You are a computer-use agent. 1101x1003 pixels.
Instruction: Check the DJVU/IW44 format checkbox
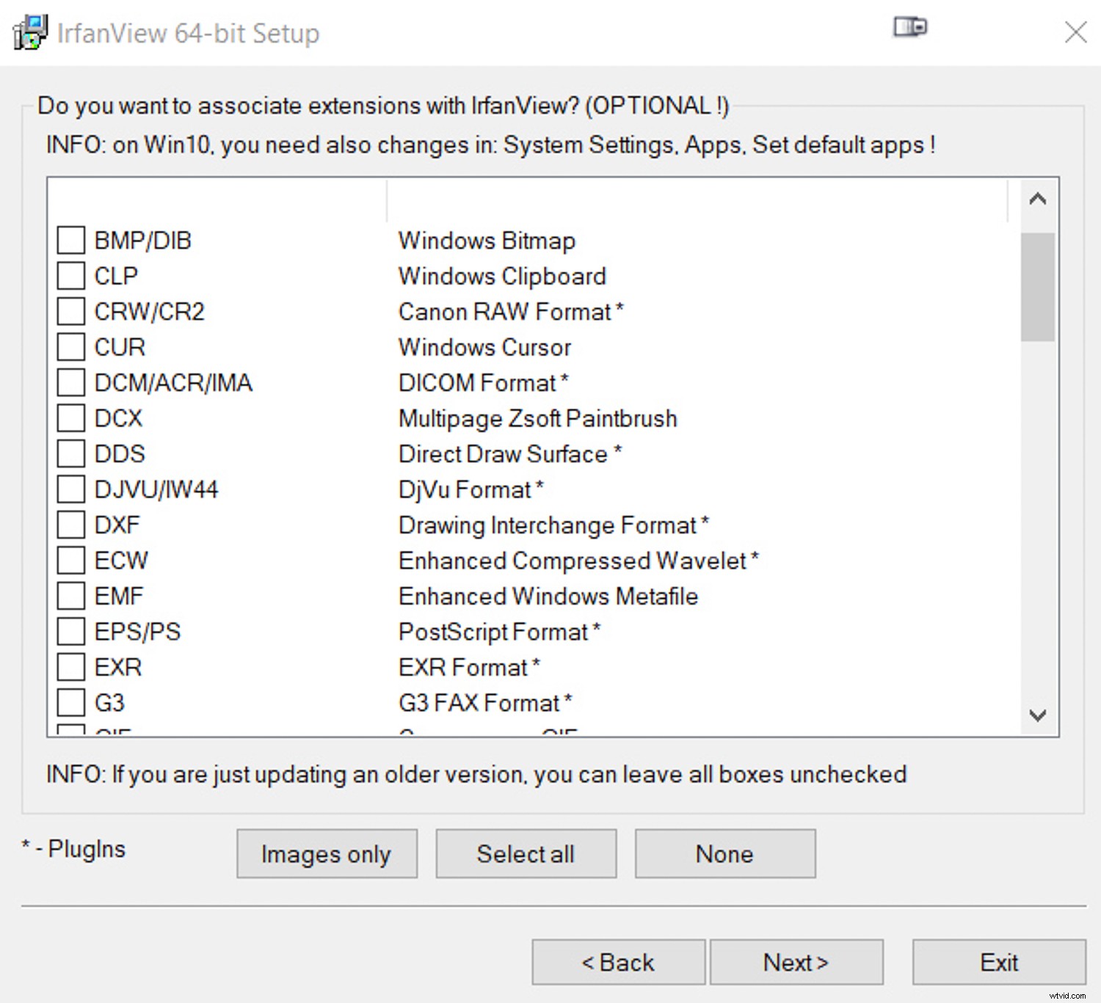[71, 489]
